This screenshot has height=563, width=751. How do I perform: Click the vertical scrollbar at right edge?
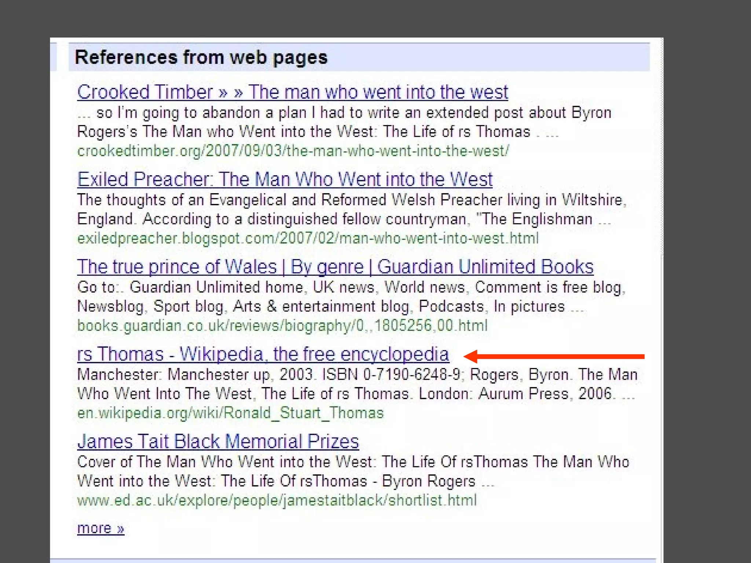coord(662,147)
